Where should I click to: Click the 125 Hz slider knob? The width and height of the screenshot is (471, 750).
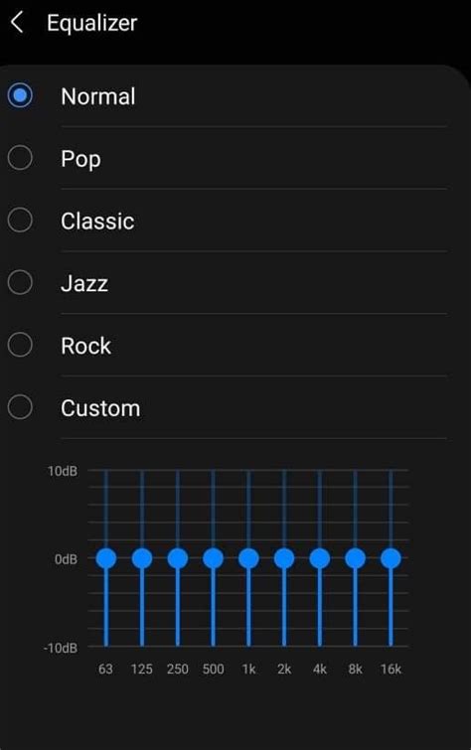(142, 558)
